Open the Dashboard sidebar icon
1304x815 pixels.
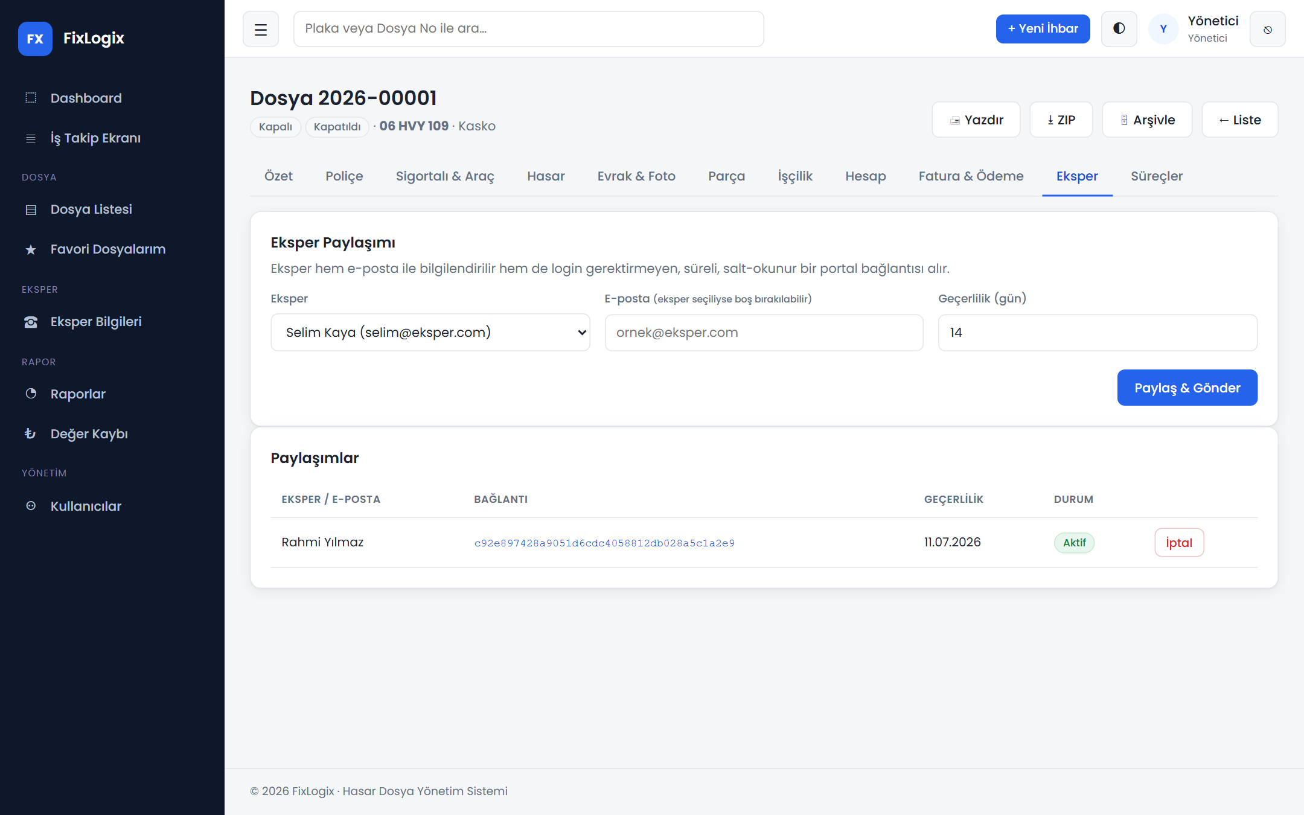click(x=31, y=98)
